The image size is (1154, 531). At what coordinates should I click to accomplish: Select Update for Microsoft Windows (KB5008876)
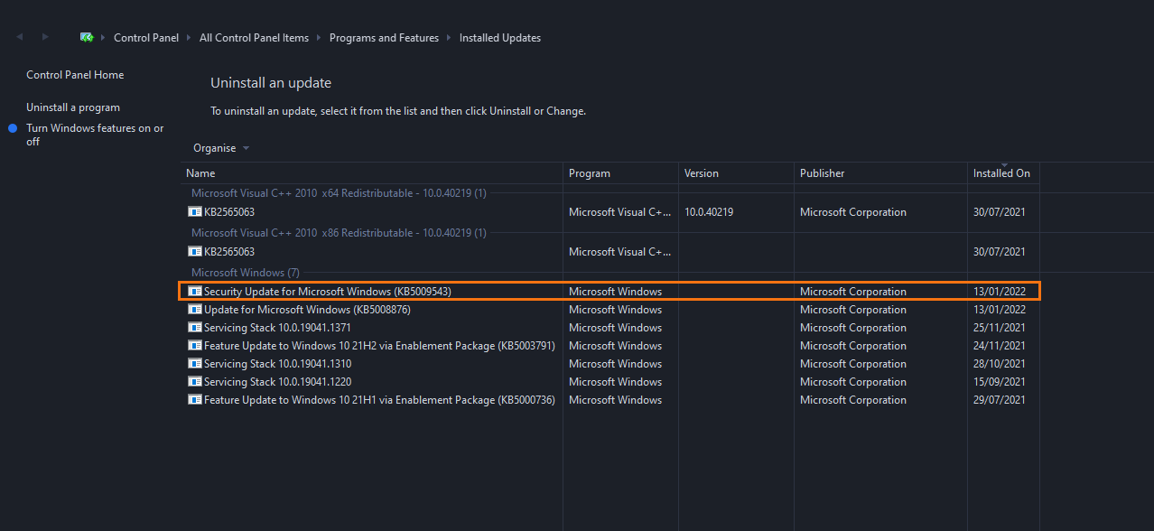[x=610, y=310]
